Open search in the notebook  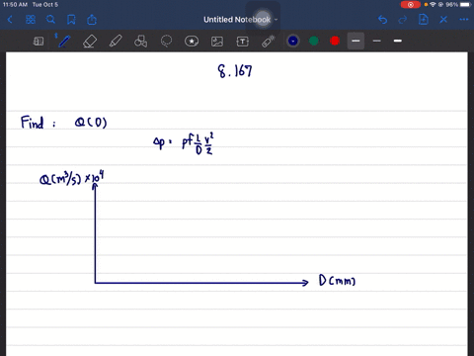pyautogui.click(x=50, y=20)
